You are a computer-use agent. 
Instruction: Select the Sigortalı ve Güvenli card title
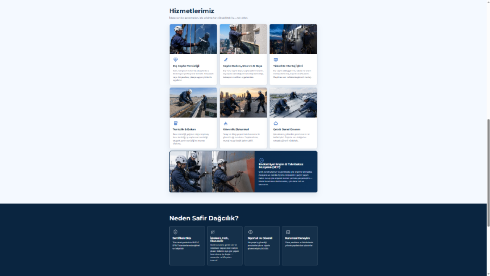point(260,238)
